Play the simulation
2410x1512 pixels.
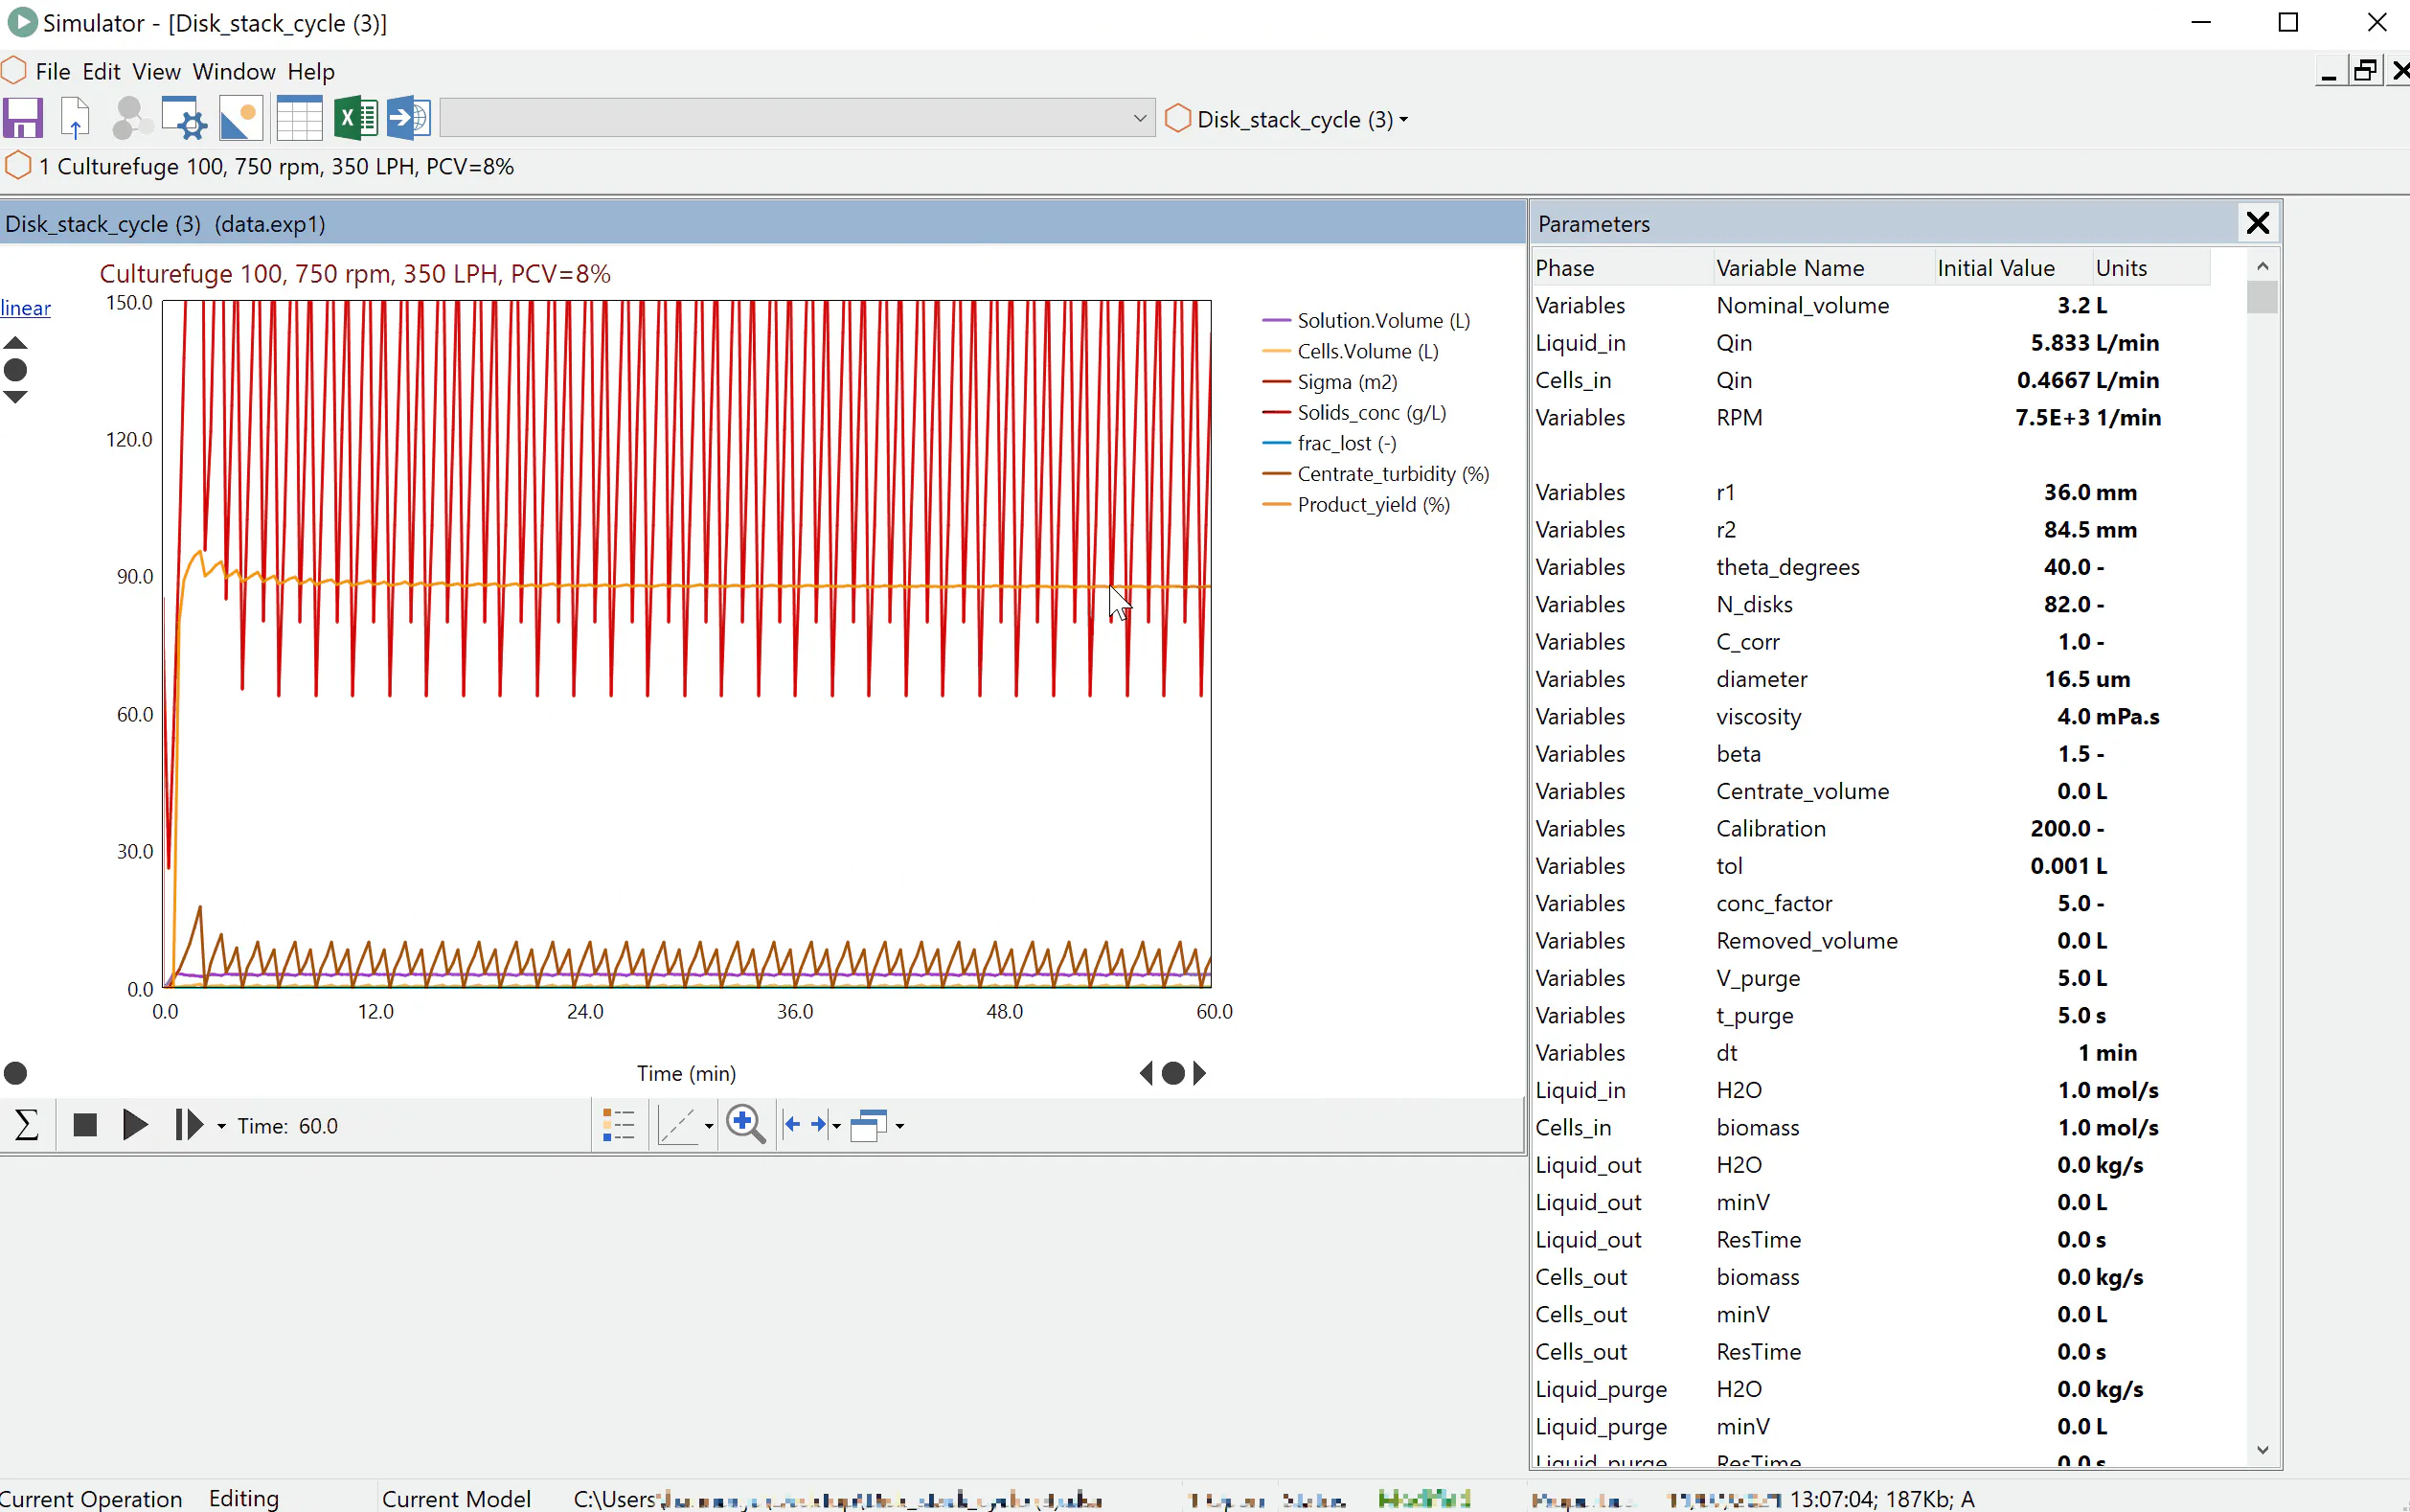click(x=135, y=1125)
